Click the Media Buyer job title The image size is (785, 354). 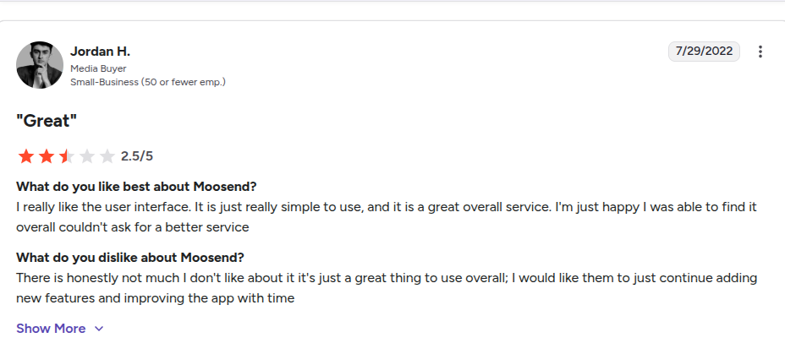click(x=98, y=68)
